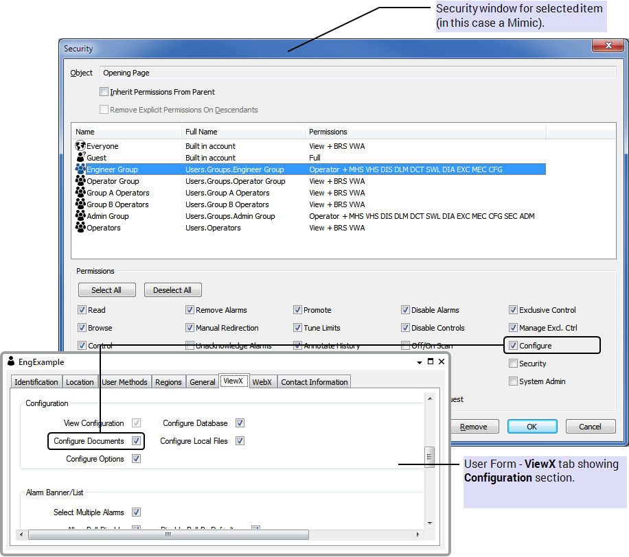Screen dimensions: 629x557
Task: Enable the System Admin permission
Action: pyautogui.click(x=513, y=381)
